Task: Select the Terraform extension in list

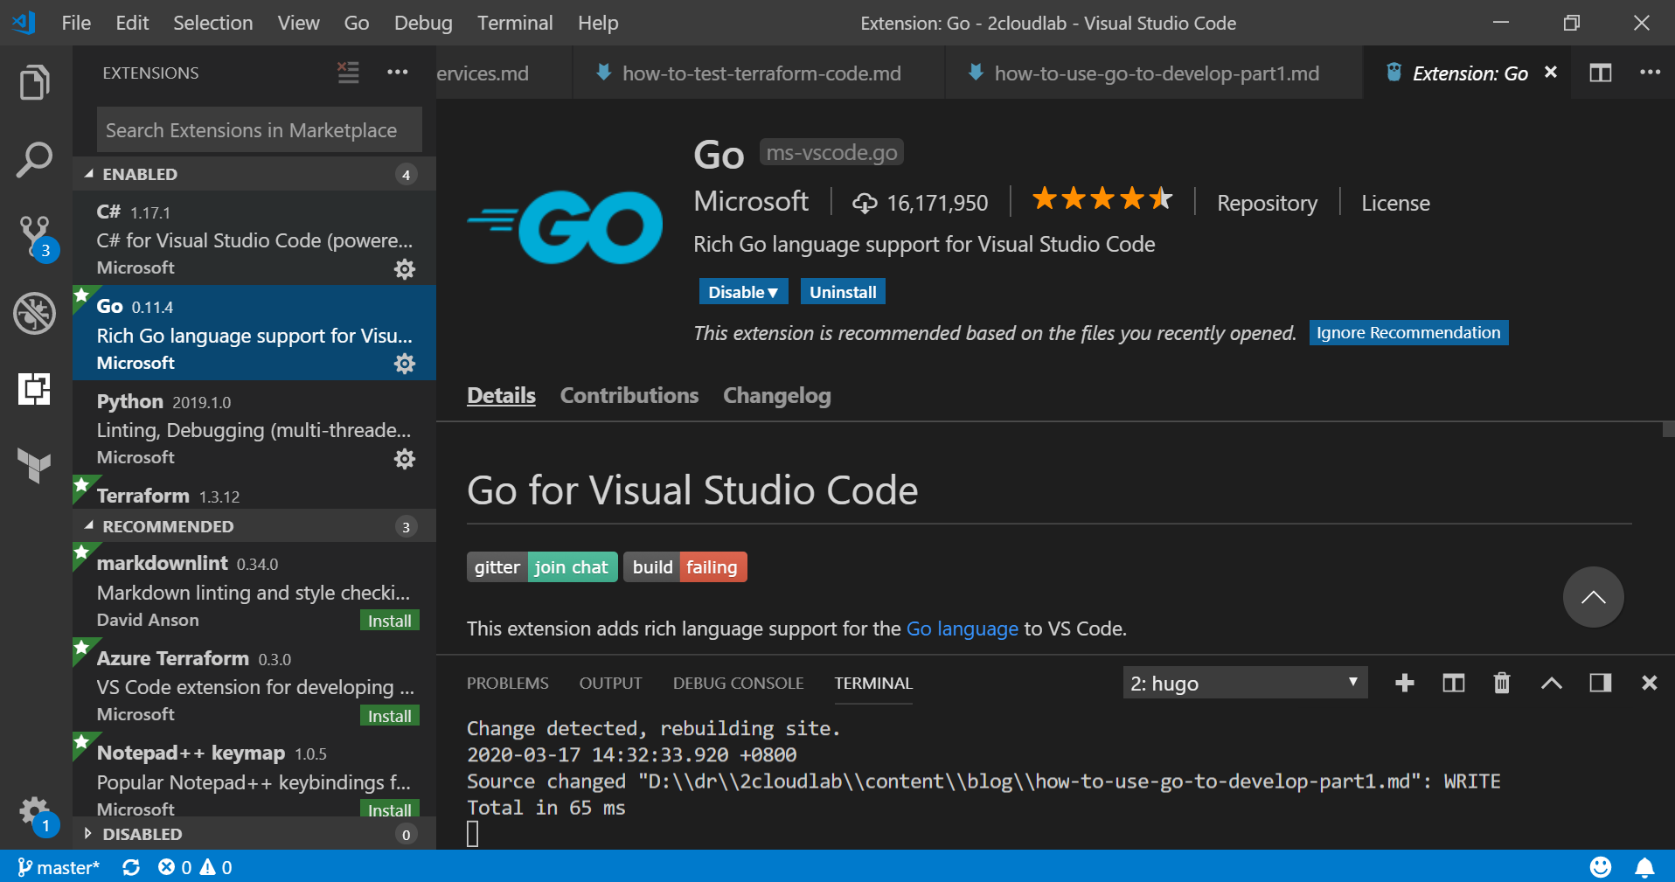Action: pyautogui.click(x=254, y=494)
